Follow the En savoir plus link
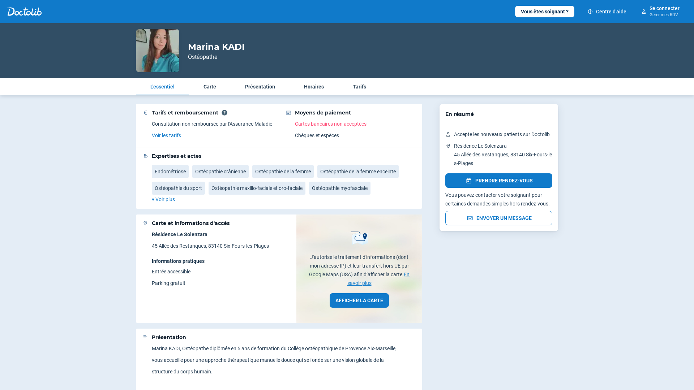 coord(359,283)
